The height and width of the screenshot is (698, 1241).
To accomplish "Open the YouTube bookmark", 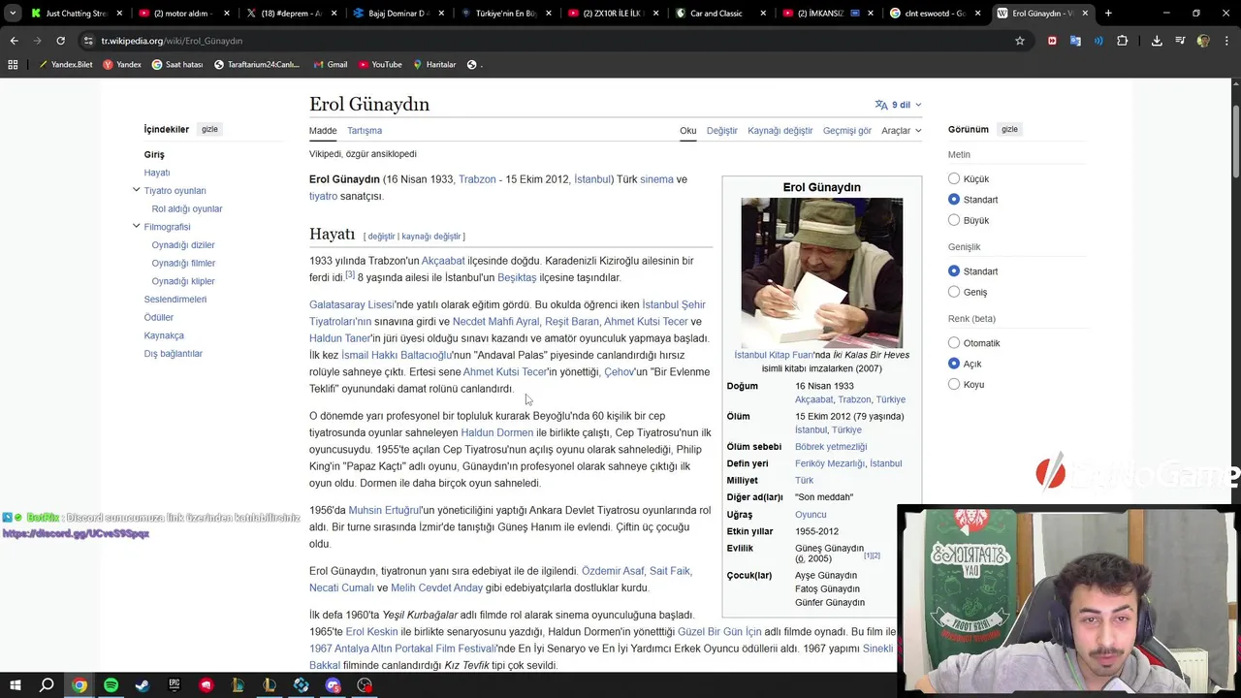I will pos(380,64).
